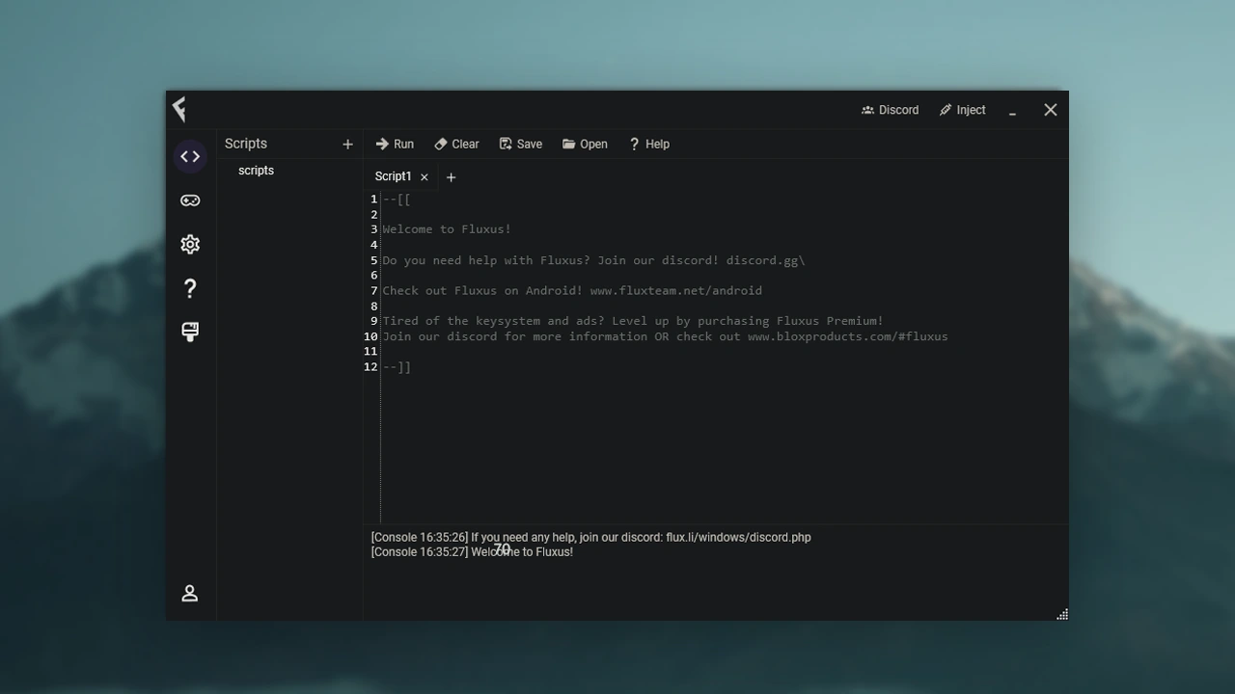The height and width of the screenshot is (694, 1235).
Task: Click line number 12 in the gutter
Action: pos(370,367)
